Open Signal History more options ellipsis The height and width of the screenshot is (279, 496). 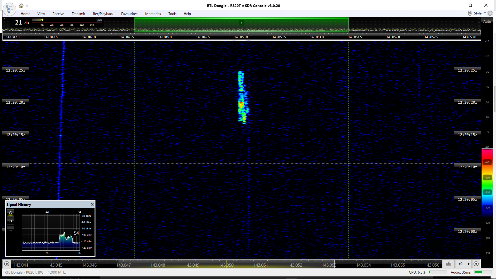11,230
